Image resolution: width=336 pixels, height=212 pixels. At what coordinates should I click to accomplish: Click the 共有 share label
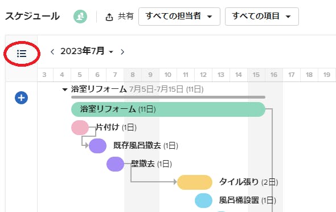125,17
